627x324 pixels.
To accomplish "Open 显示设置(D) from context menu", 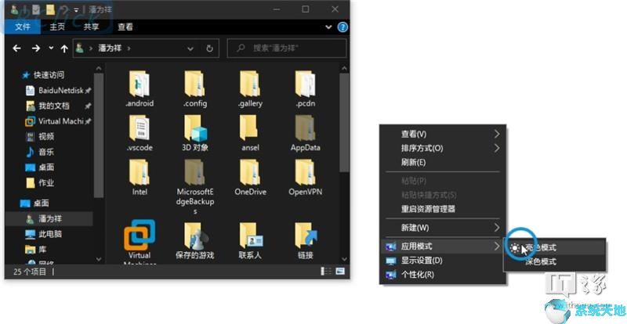I will tap(443, 261).
